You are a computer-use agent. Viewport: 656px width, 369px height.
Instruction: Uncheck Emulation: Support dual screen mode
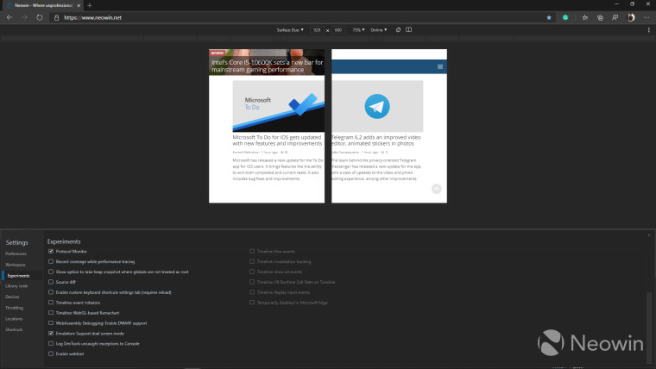click(x=51, y=334)
